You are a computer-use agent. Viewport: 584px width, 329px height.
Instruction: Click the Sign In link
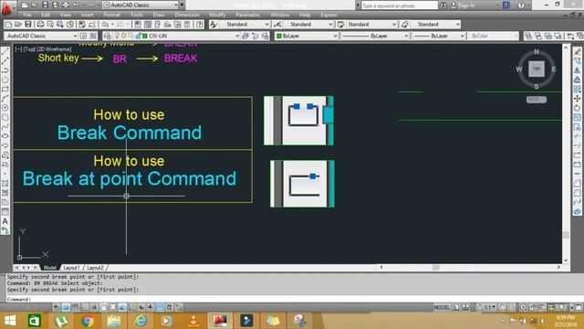pos(466,5)
